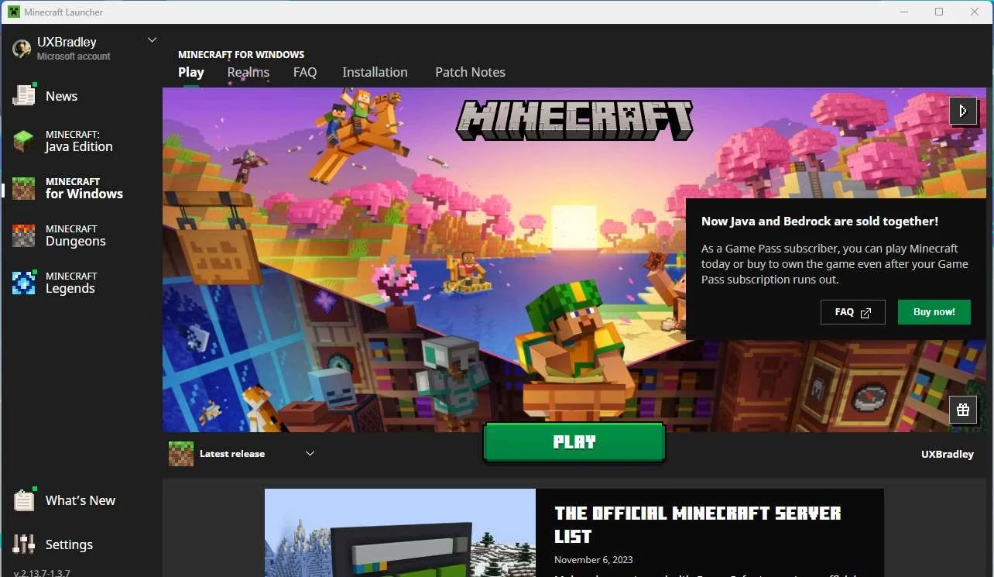Click the UXBradley account avatar
Screen dimensions: 994x577
[22, 48]
